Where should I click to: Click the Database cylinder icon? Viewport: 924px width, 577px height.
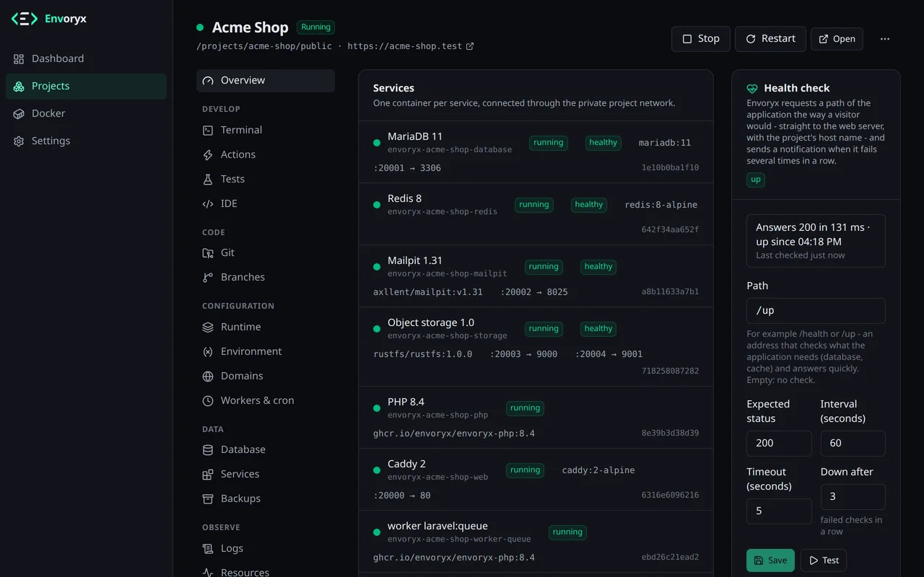(208, 449)
